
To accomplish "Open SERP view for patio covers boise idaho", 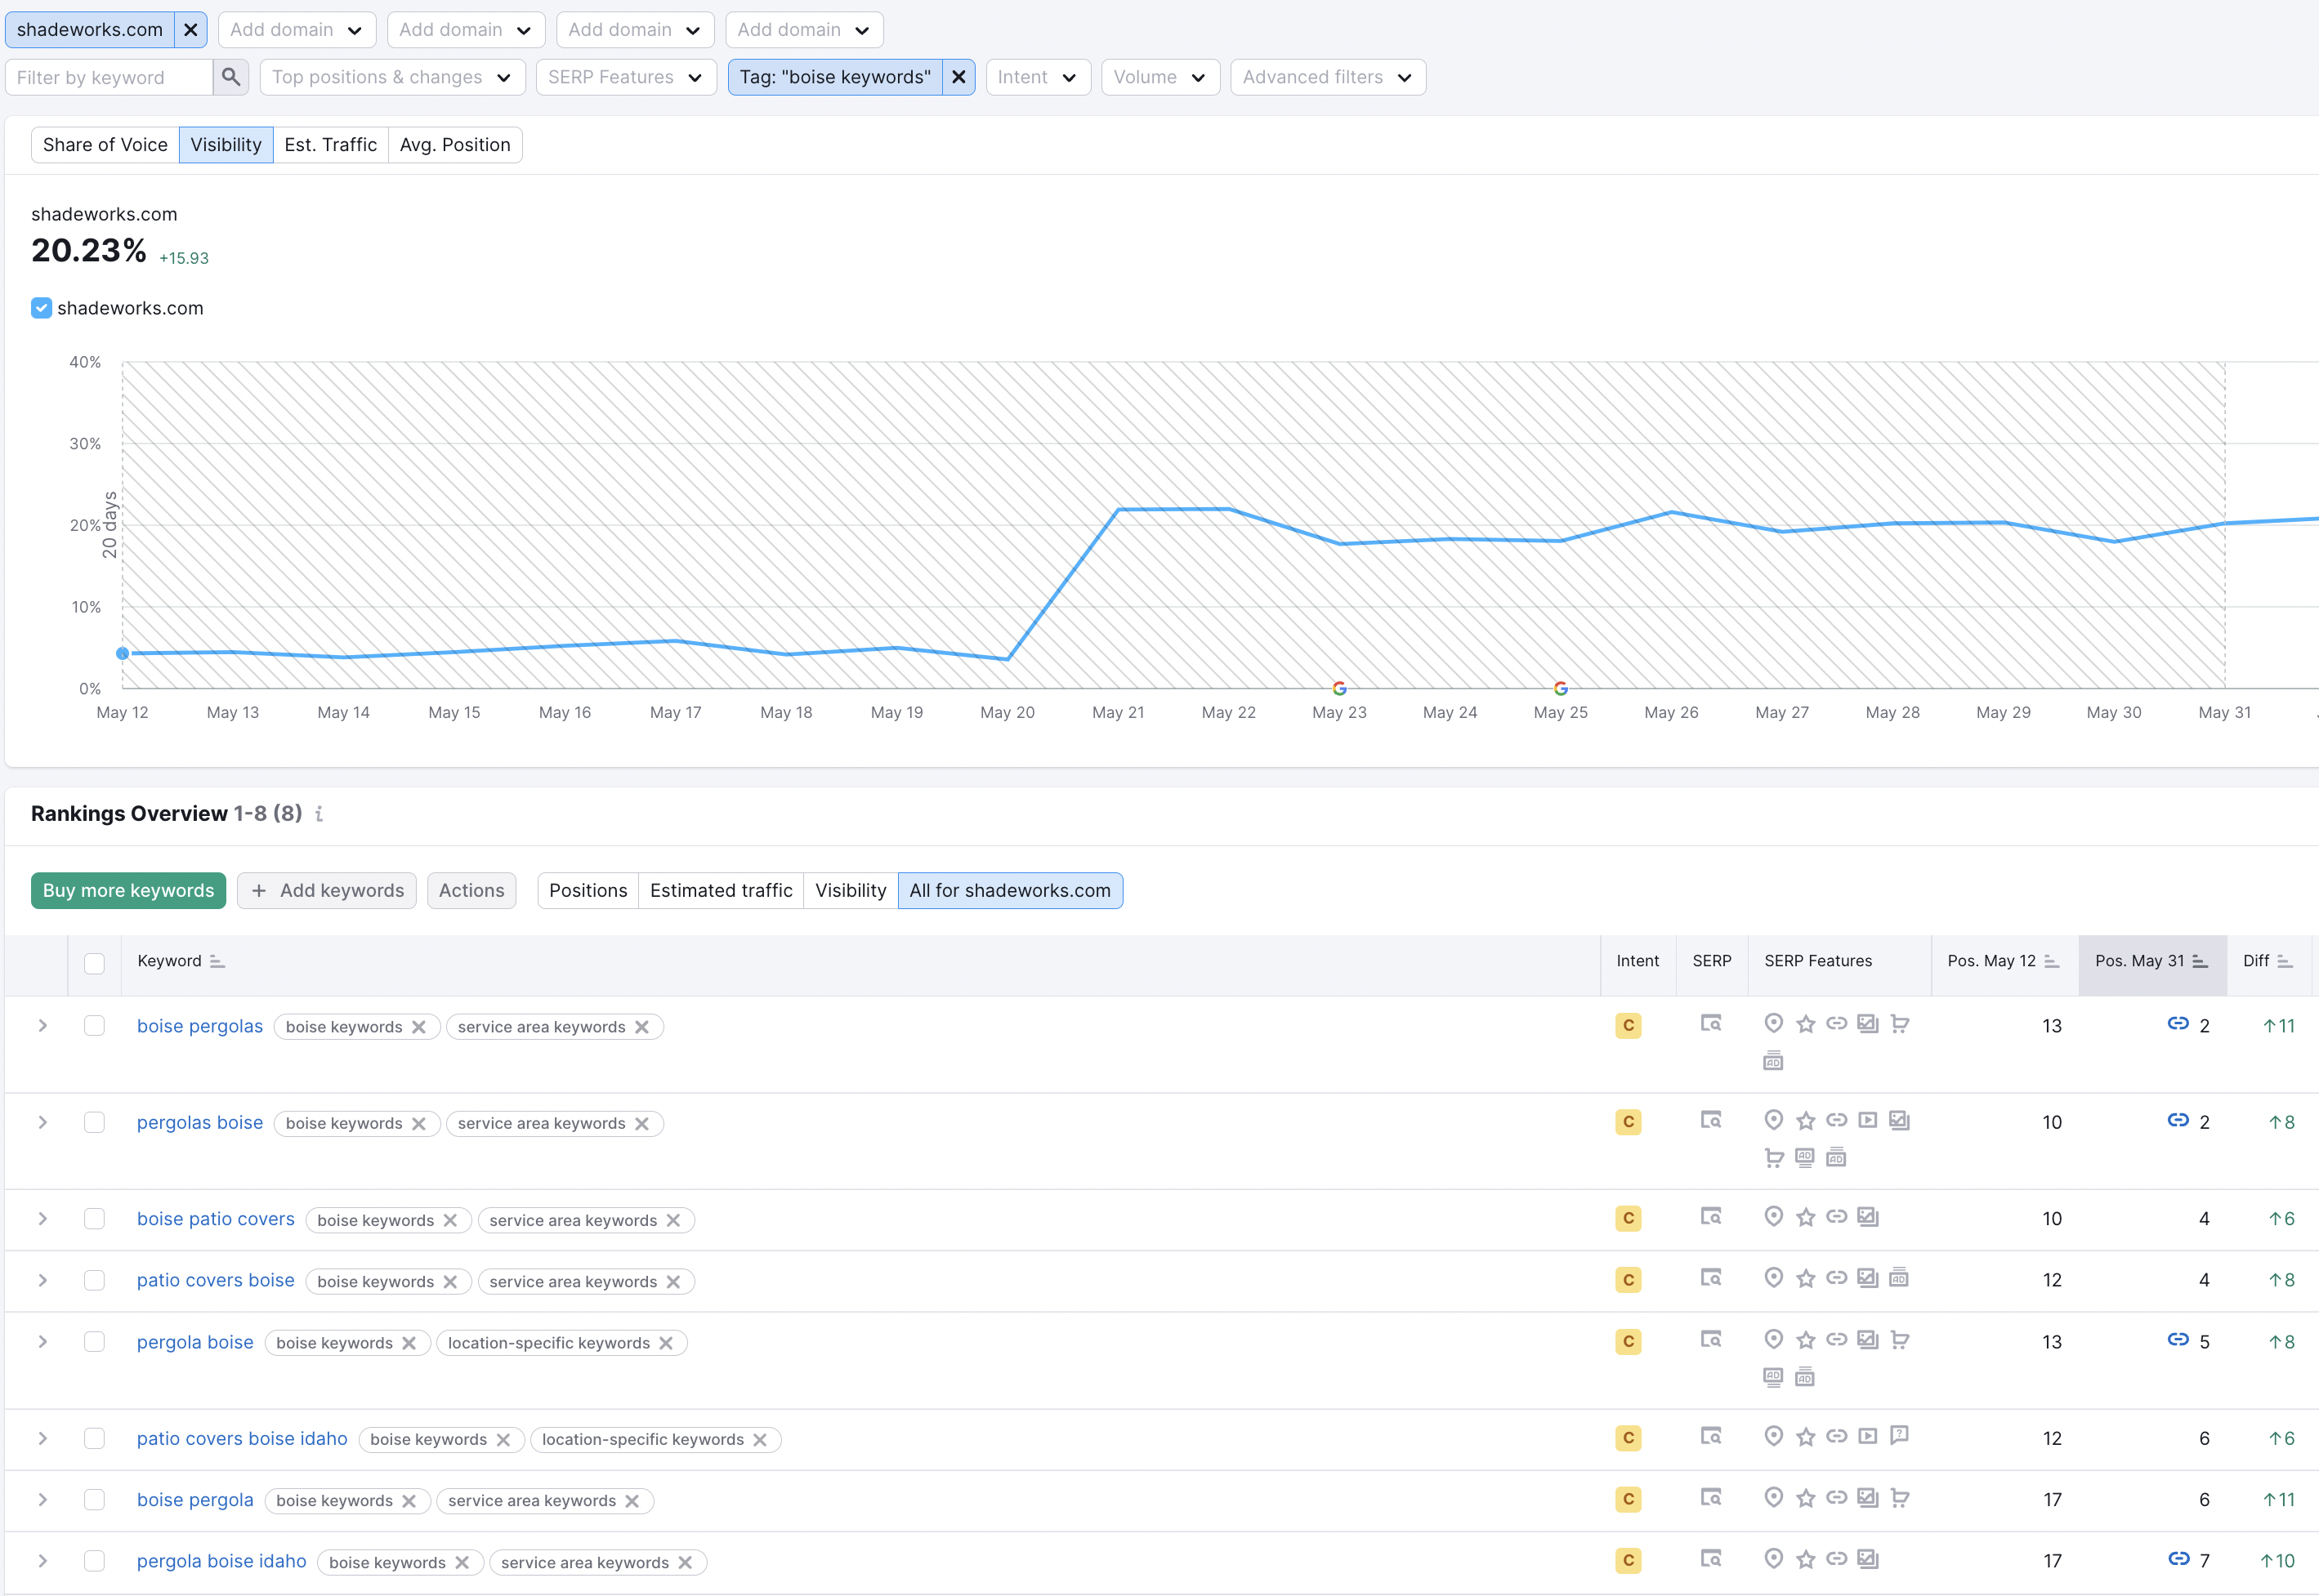I will (1711, 1437).
